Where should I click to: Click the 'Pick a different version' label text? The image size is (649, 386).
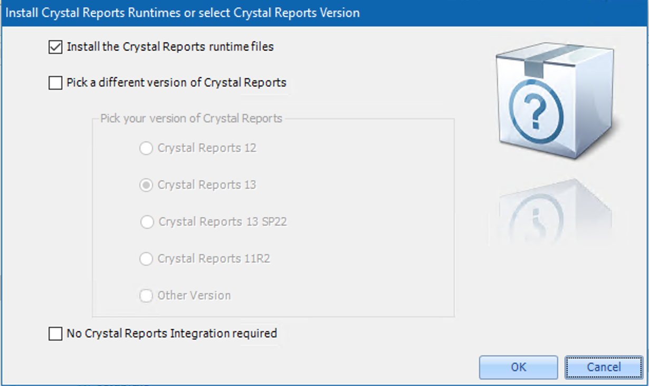click(176, 83)
